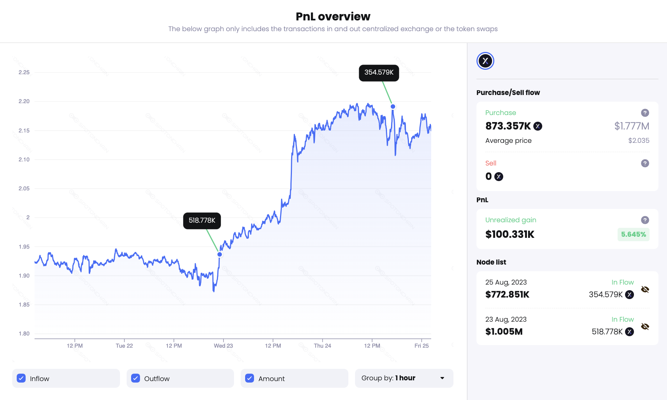
Task: Click the X token badge beside Sell amount 0
Action: tap(498, 177)
